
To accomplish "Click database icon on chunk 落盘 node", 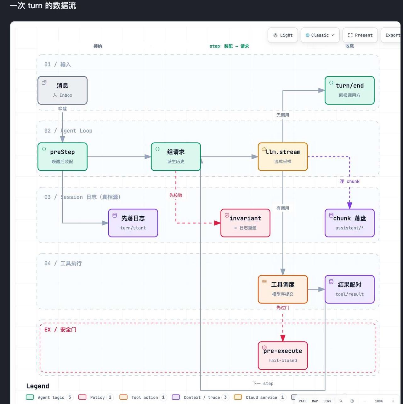I will tap(331, 215).
